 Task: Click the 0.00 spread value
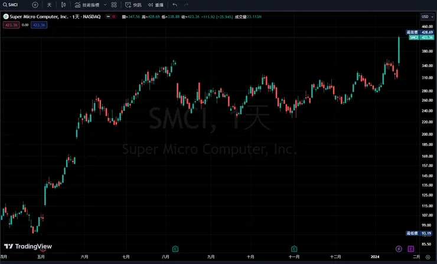point(25,25)
